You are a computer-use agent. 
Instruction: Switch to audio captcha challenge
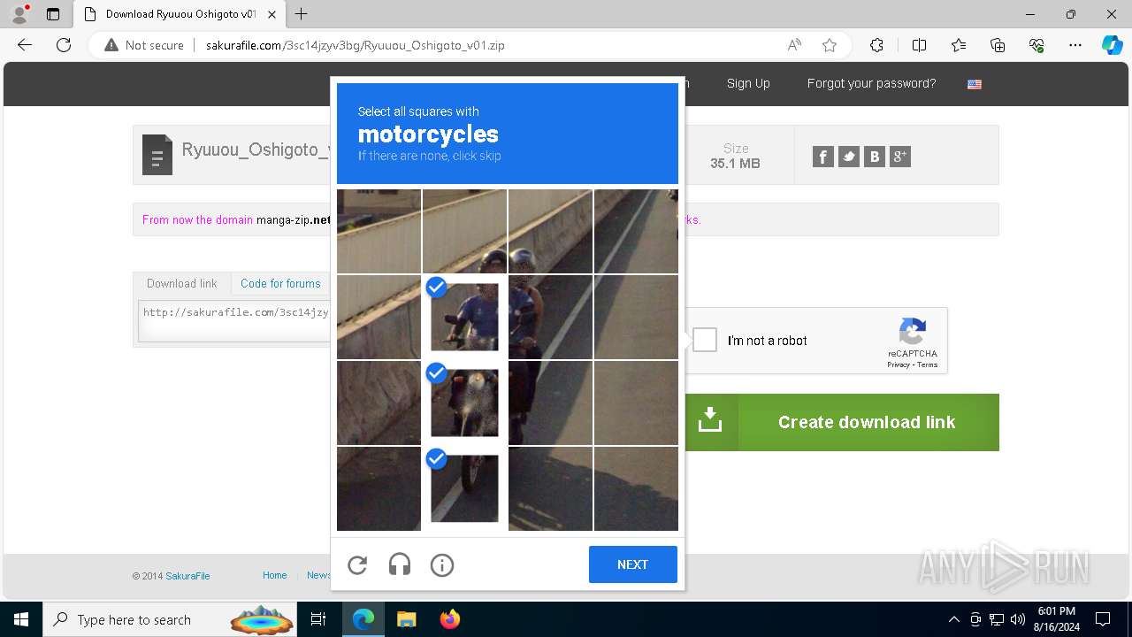(400, 564)
